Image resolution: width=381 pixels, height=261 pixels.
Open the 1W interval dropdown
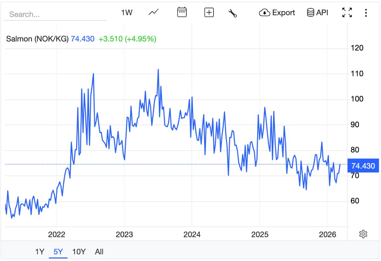pos(127,13)
